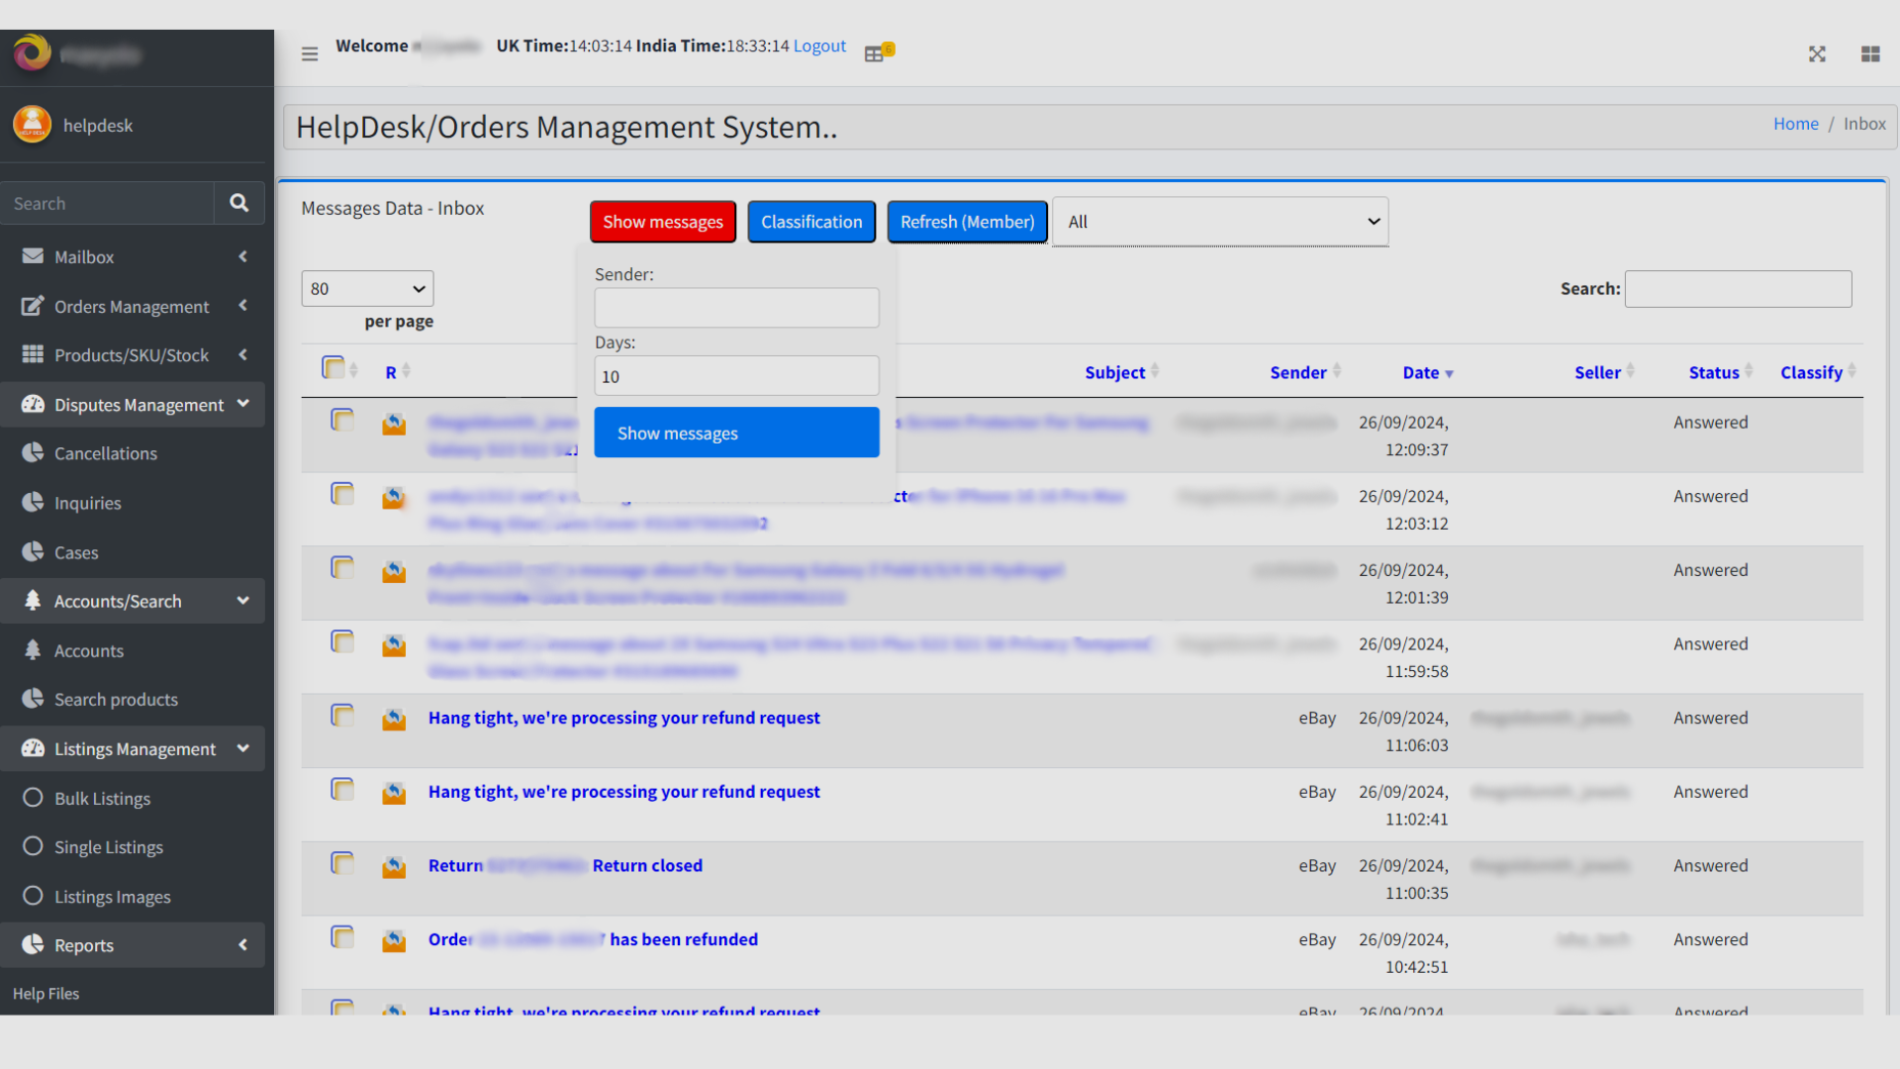The width and height of the screenshot is (1900, 1069).
Task: Click the hamburger menu toggle icon
Action: (x=310, y=53)
